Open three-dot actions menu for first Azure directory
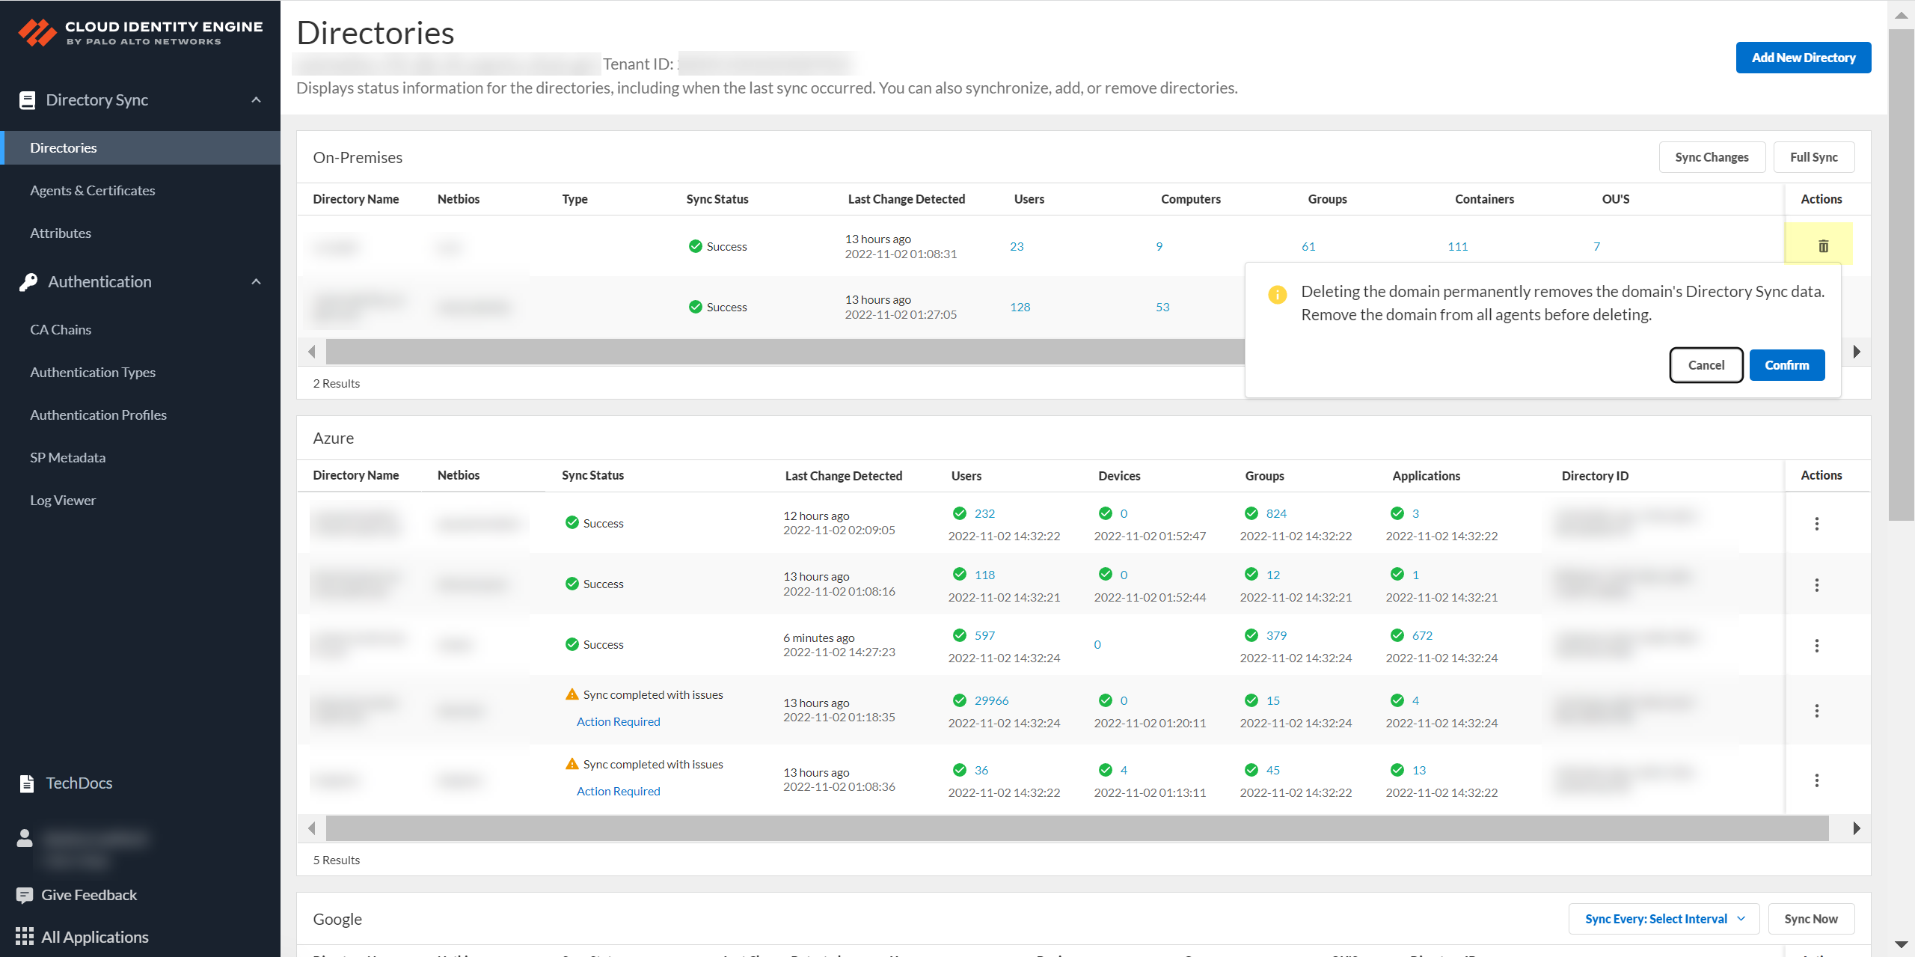Image resolution: width=1915 pixels, height=957 pixels. [x=1816, y=524]
